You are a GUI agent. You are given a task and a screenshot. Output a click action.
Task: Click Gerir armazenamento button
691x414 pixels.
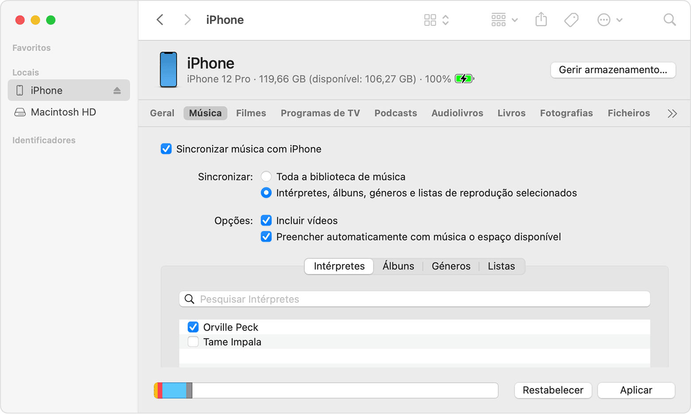[x=613, y=70]
